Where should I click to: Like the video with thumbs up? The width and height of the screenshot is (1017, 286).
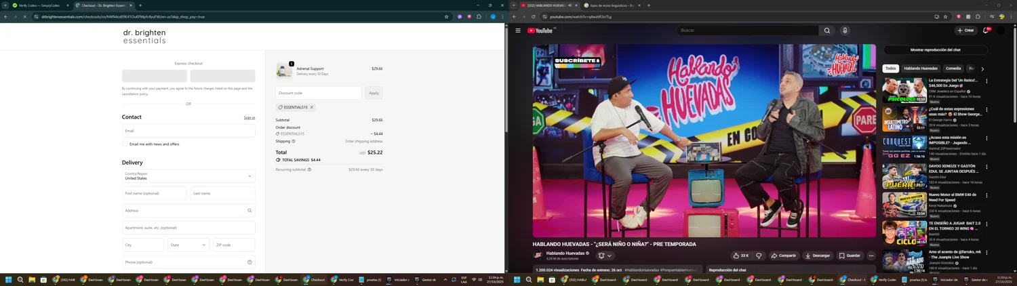tap(740, 256)
